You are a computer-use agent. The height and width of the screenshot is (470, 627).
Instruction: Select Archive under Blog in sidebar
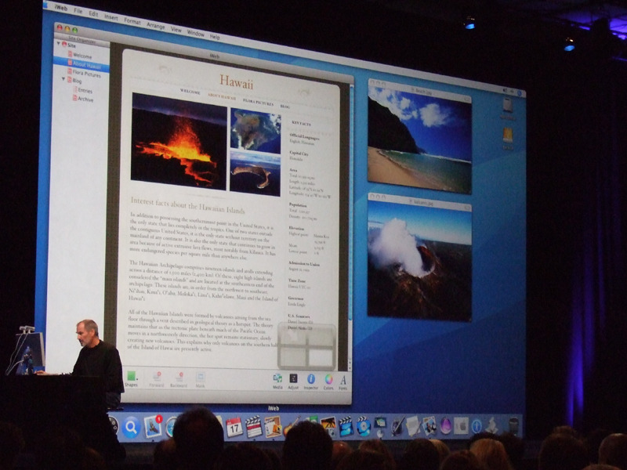coord(83,99)
